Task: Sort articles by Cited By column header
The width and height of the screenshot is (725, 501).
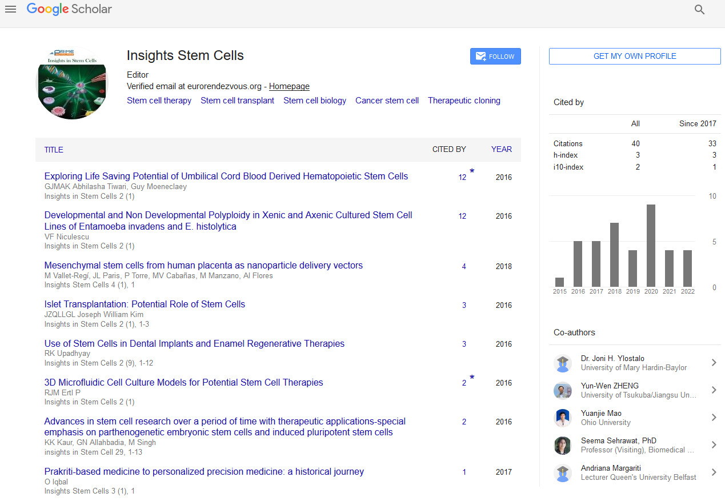Action: click(x=449, y=149)
